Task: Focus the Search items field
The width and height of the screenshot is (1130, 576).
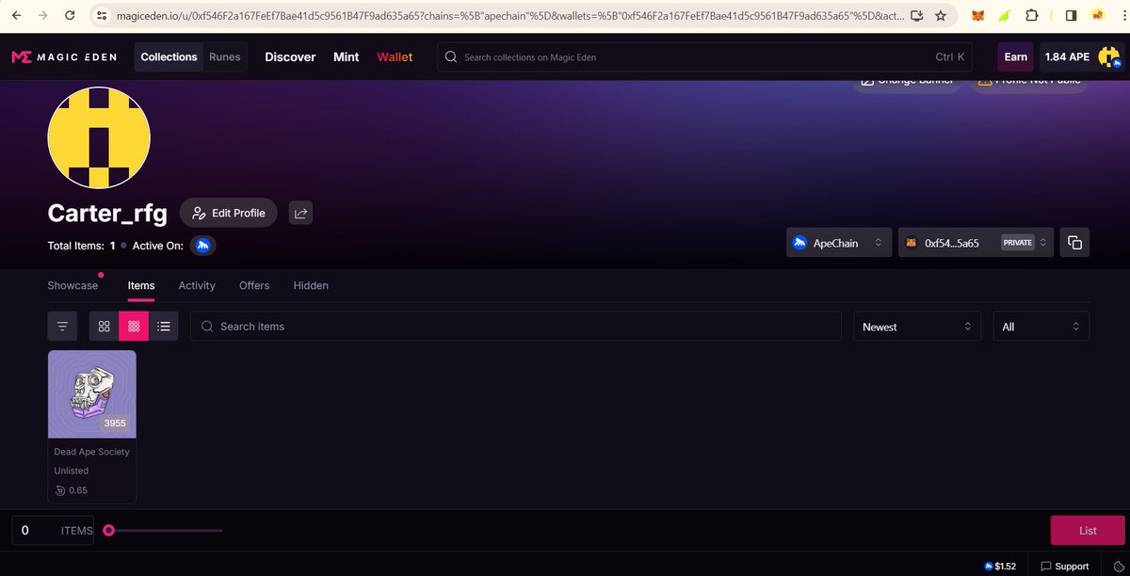Action: (x=516, y=327)
